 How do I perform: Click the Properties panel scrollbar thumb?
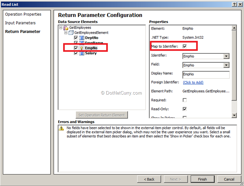234,66
